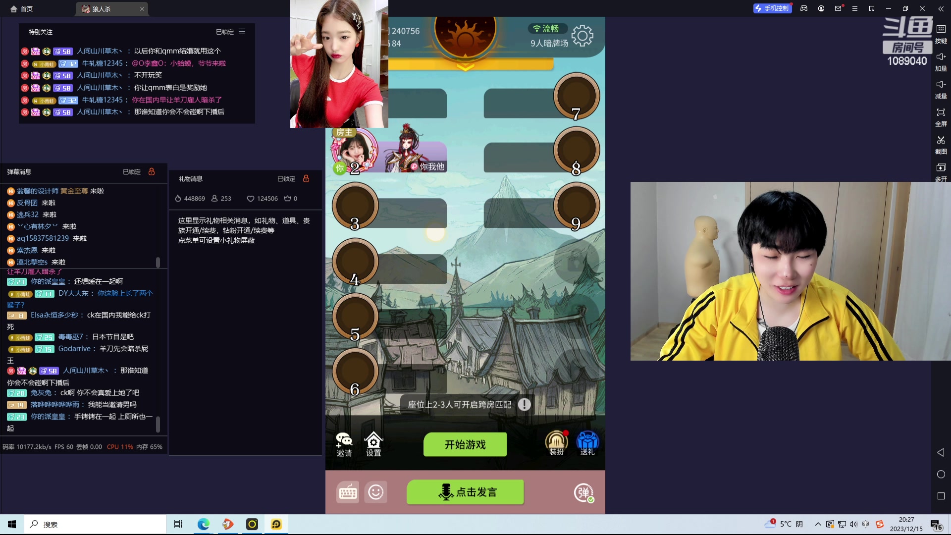The image size is (951, 535).
Task: Collapse the right sidebar with double-chevron
Action: click(941, 8)
